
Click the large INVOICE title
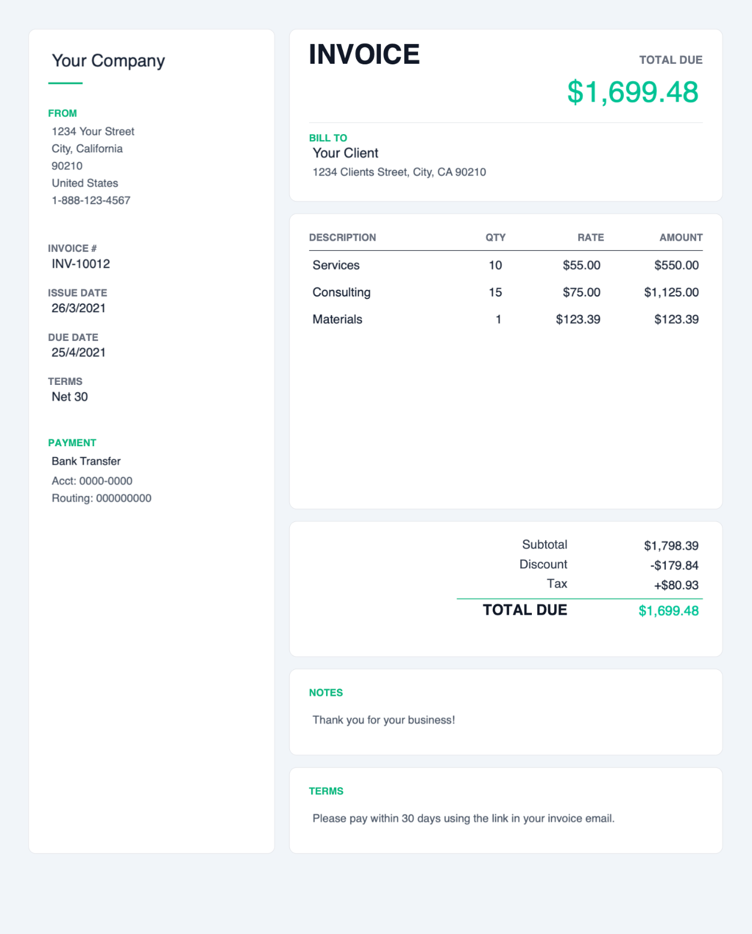(365, 55)
